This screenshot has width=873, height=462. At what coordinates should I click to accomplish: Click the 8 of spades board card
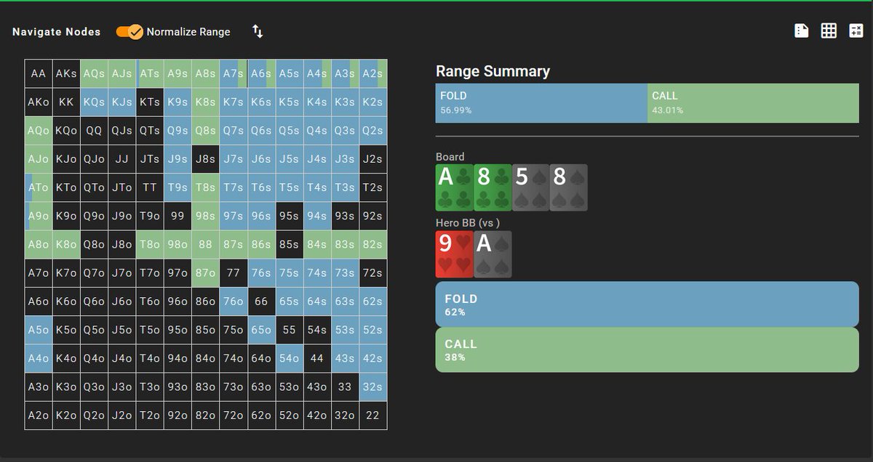coord(568,187)
